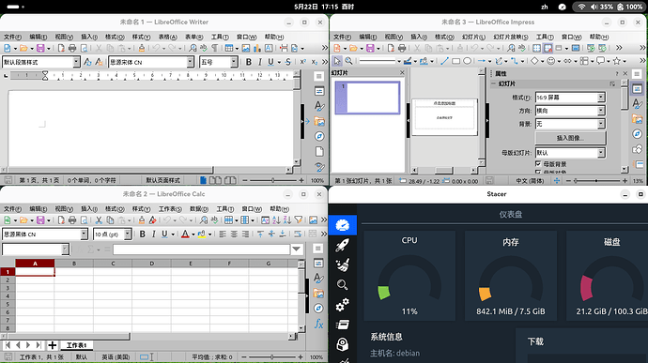648x363 pixels.
Task: Open the 背景 background dropdown in Impress
Action: 601,124
